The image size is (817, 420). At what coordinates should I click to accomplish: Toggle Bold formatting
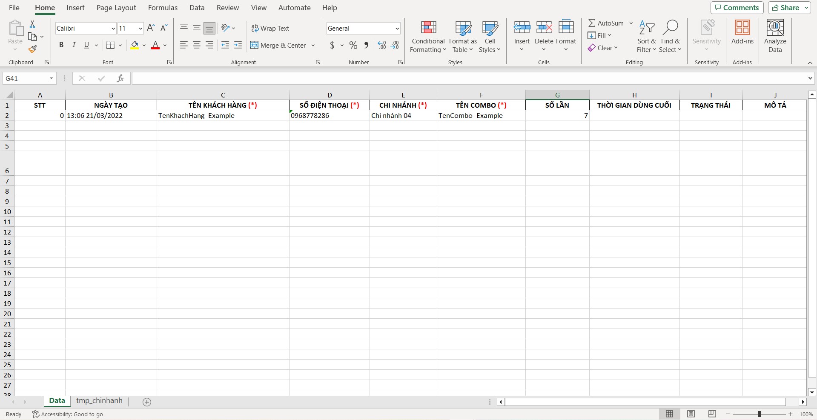(61, 45)
